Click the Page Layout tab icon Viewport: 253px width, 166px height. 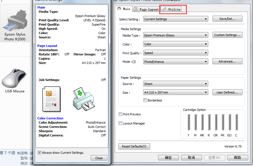[135, 9]
